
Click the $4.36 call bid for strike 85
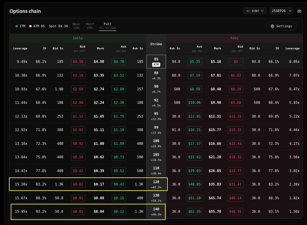tap(78, 62)
